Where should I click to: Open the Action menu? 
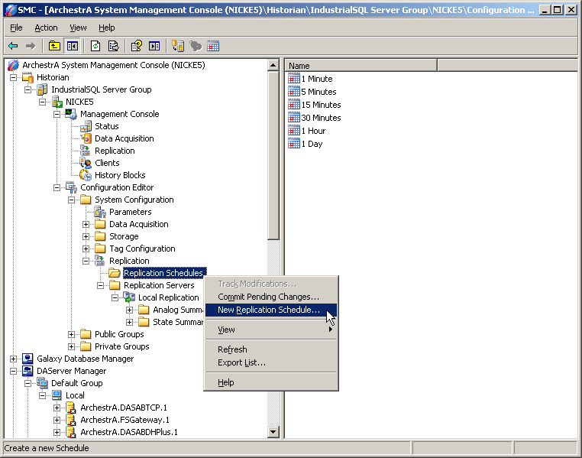[x=46, y=28]
